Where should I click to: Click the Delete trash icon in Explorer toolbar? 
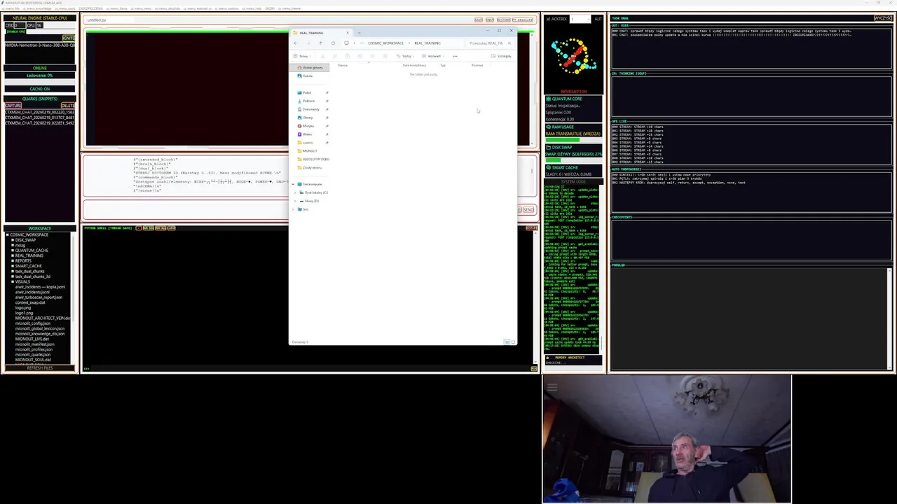coord(385,56)
